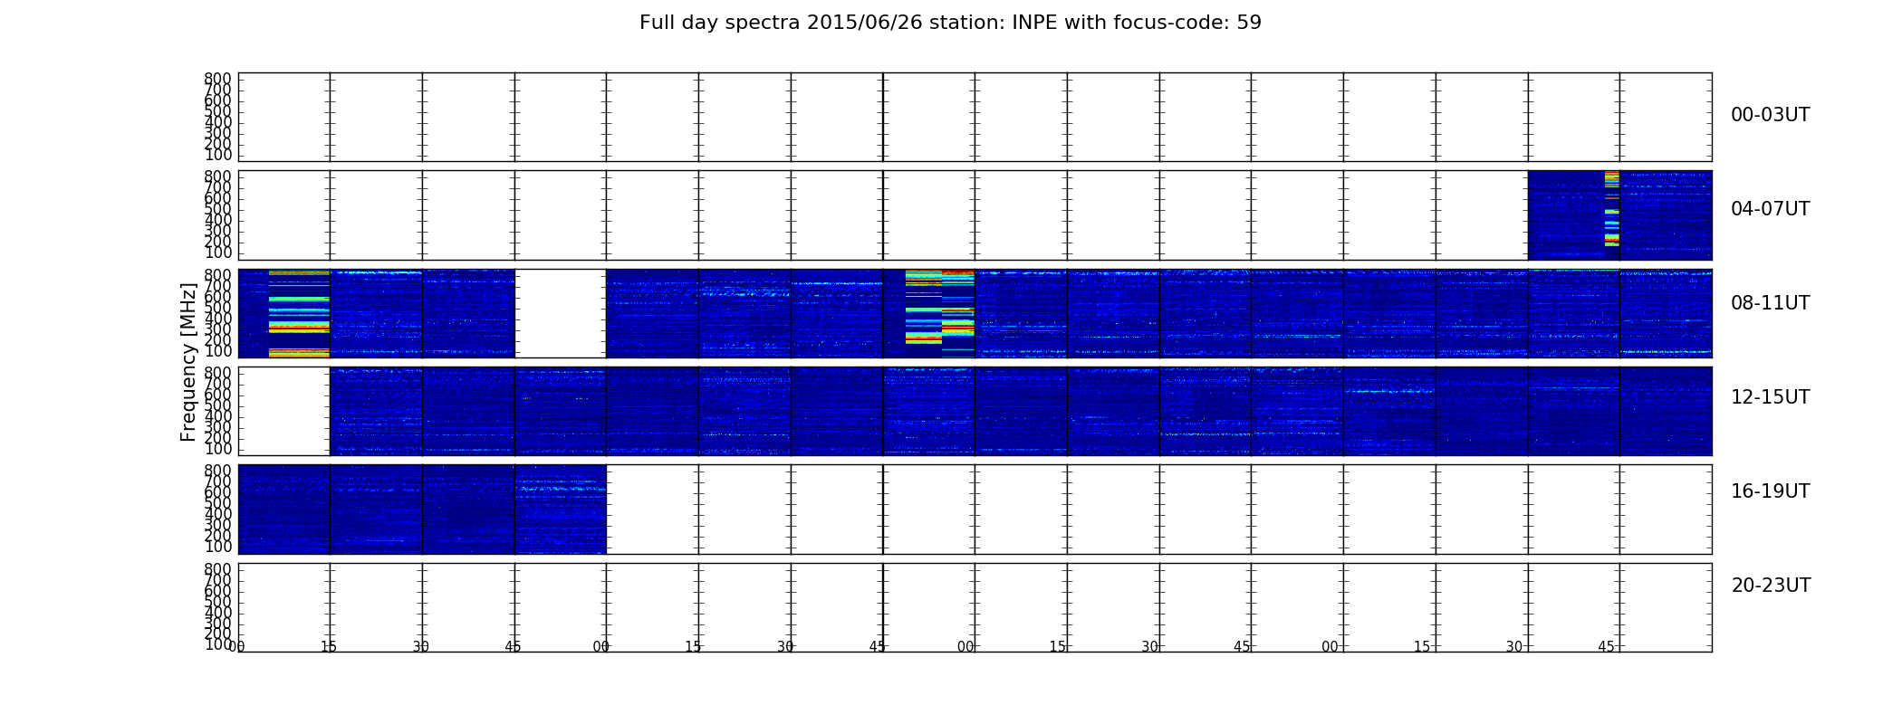Select the '16-19UT' row label
Viewport: 1902px width, 724px height.
pos(1770,491)
